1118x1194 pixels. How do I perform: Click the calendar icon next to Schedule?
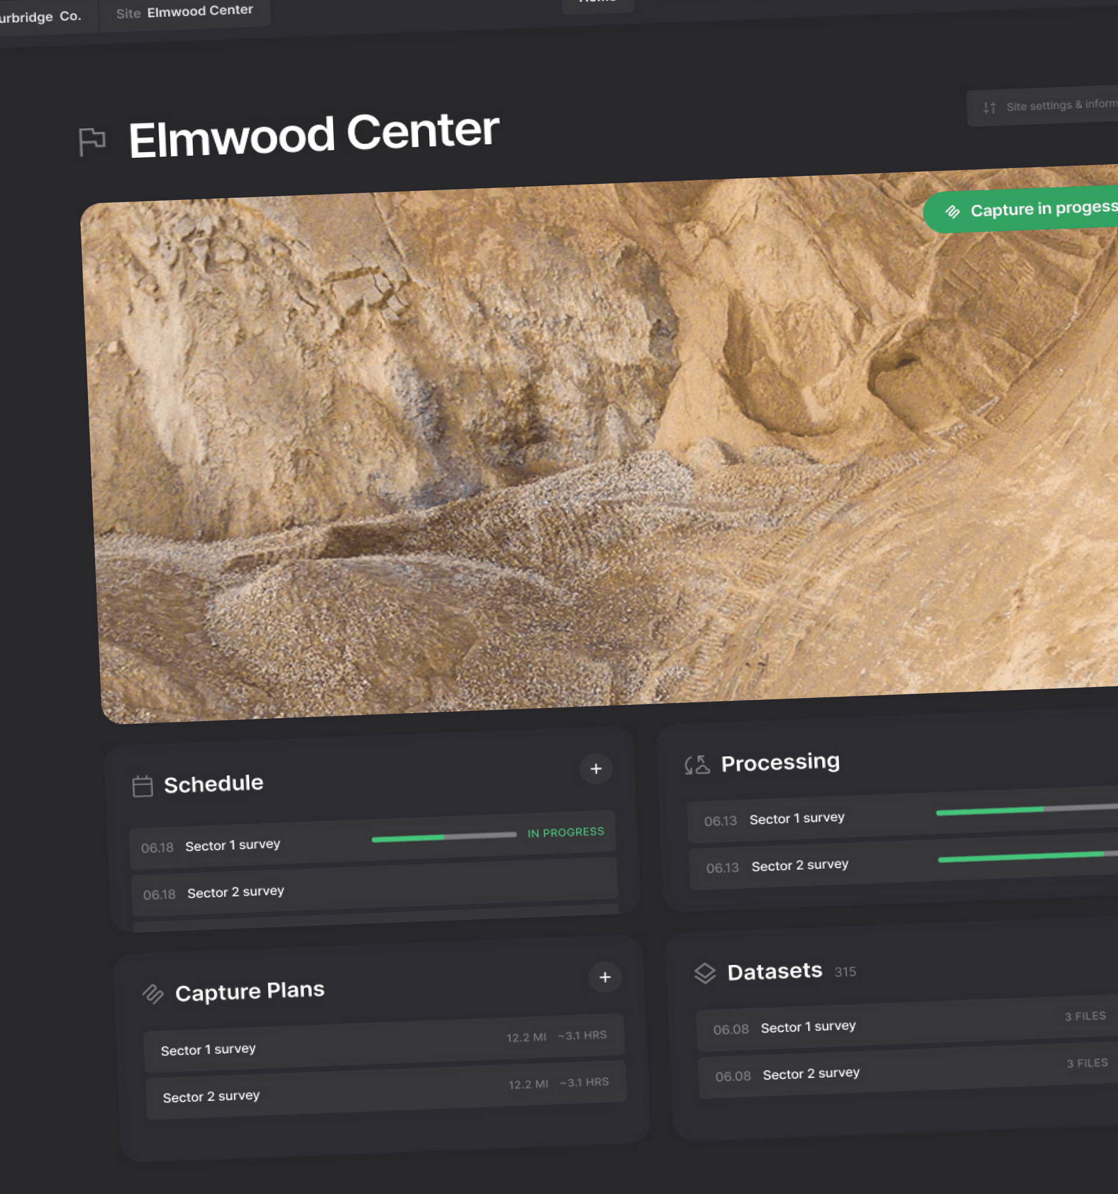click(x=142, y=786)
